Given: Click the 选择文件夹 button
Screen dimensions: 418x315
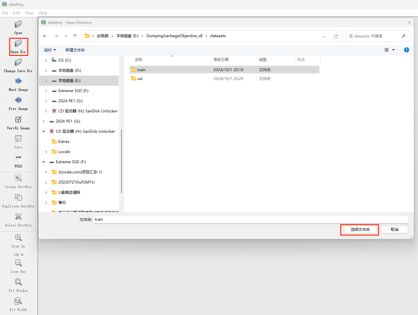Looking at the screenshot, I should (360, 230).
